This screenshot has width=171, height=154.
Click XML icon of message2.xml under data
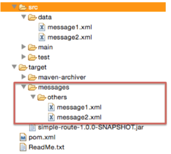42,37
